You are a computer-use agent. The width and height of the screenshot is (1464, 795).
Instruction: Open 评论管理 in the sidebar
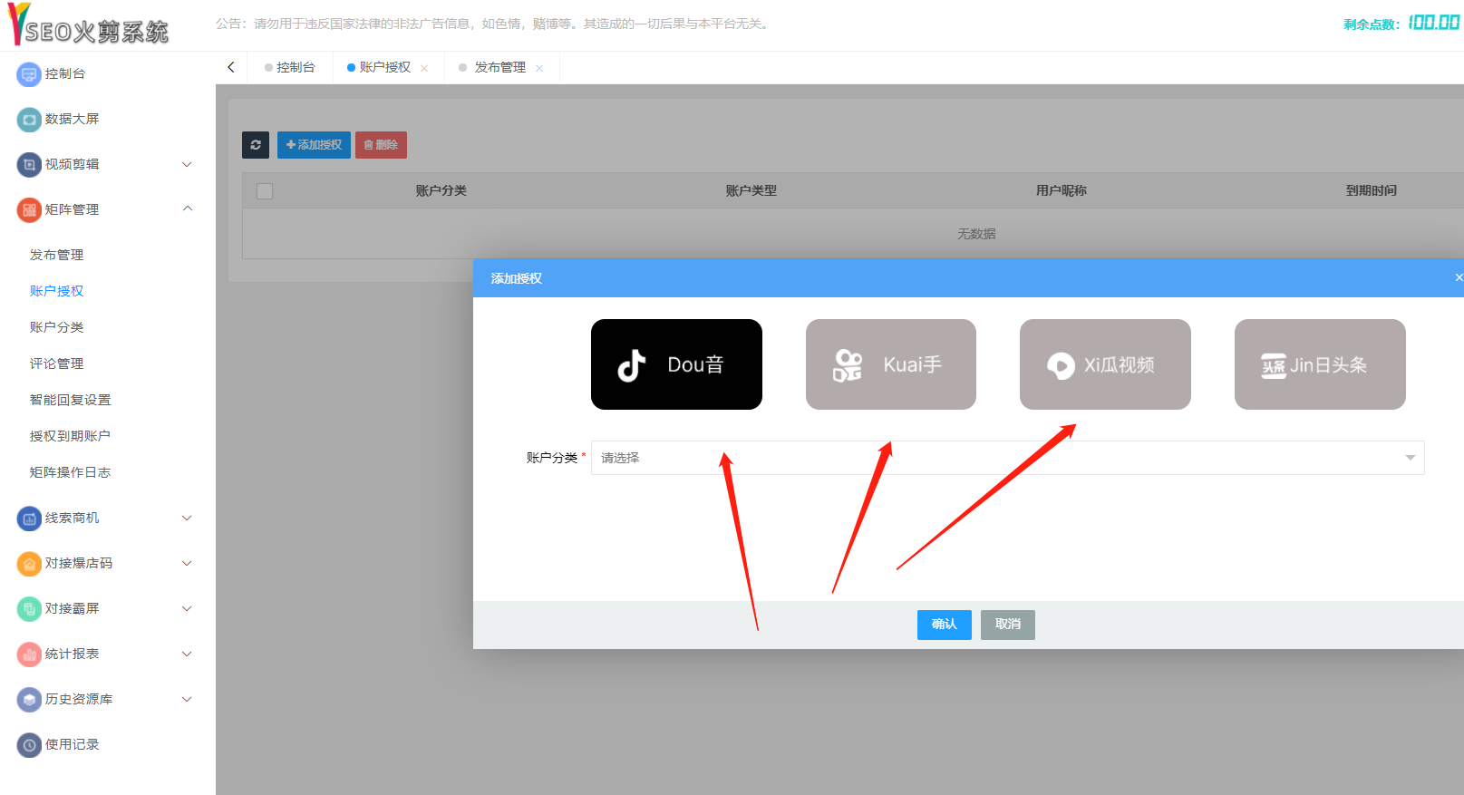[x=56, y=364]
